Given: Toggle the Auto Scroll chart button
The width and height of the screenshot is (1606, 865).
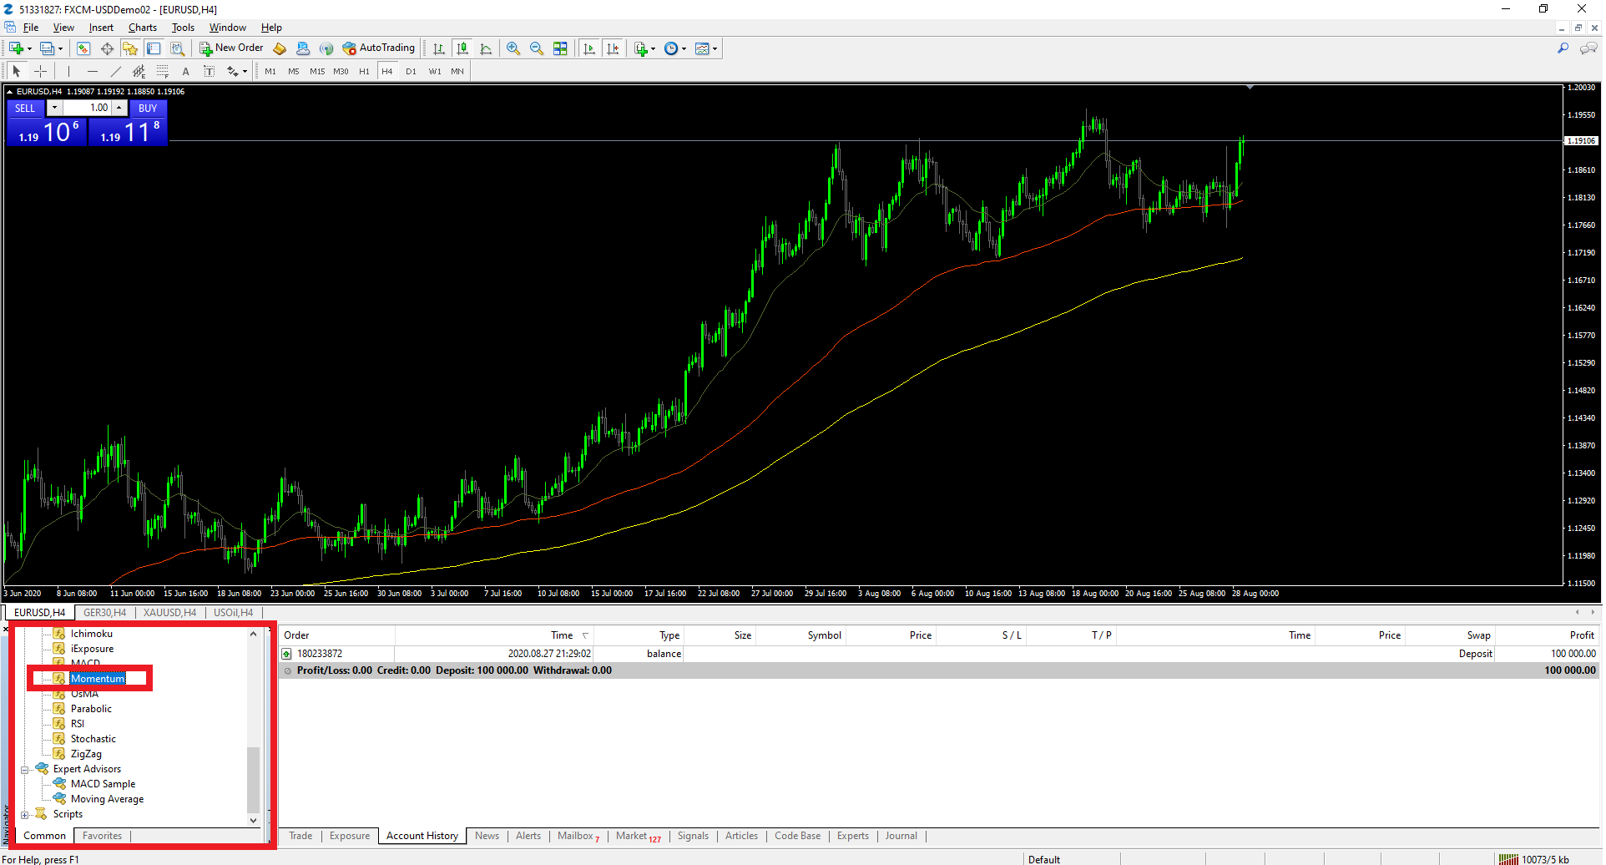Looking at the screenshot, I should 589,48.
